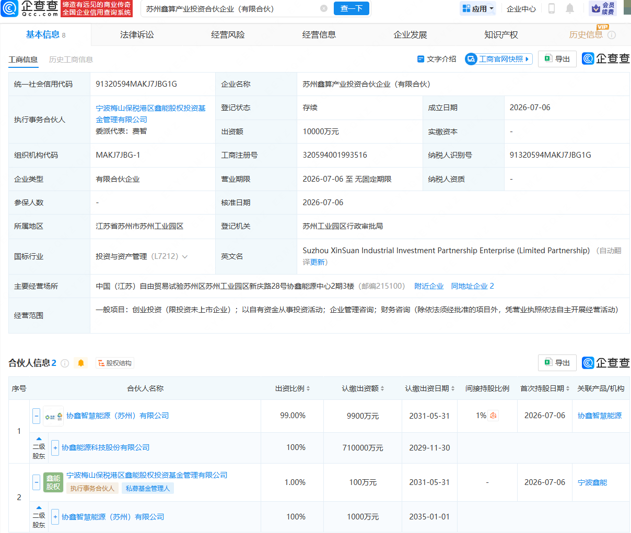This screenshot has height=533, width=631.
Task: Click the 查一下 search button
Action: coord(352,8)
